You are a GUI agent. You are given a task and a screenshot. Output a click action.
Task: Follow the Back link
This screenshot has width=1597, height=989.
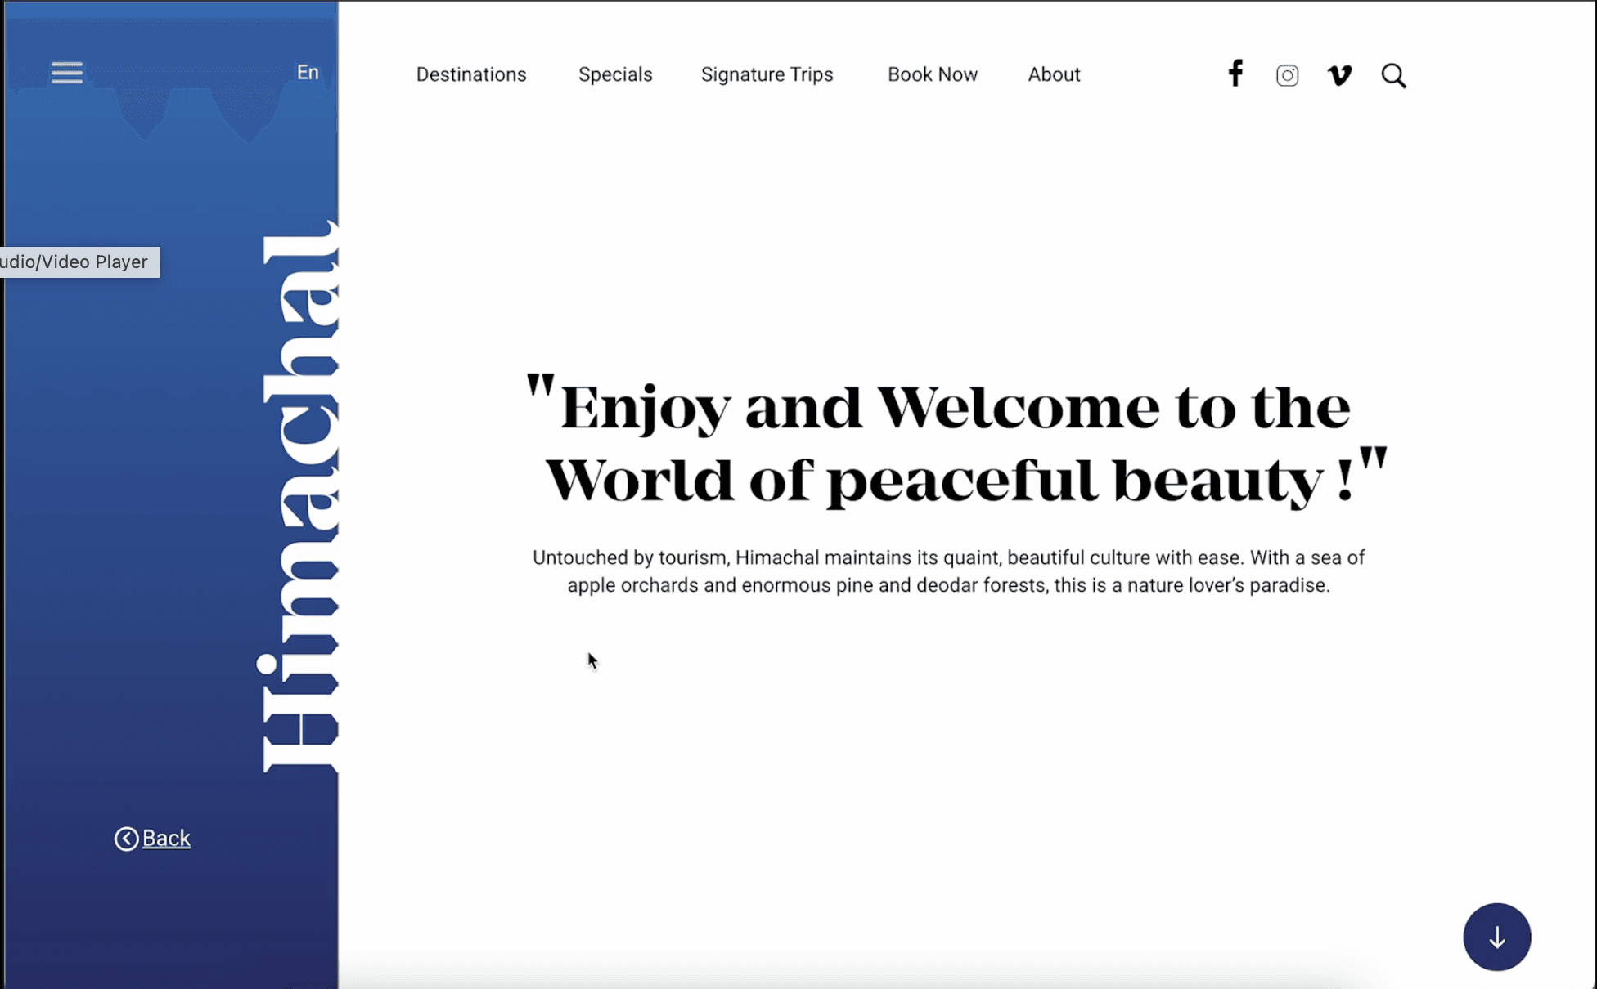click(166, 839)
